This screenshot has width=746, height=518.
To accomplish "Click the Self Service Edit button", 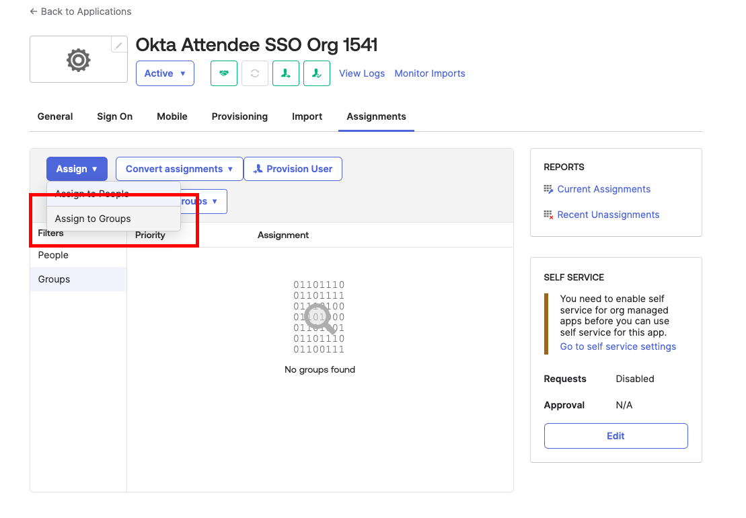I will click(x=616, y=436).
